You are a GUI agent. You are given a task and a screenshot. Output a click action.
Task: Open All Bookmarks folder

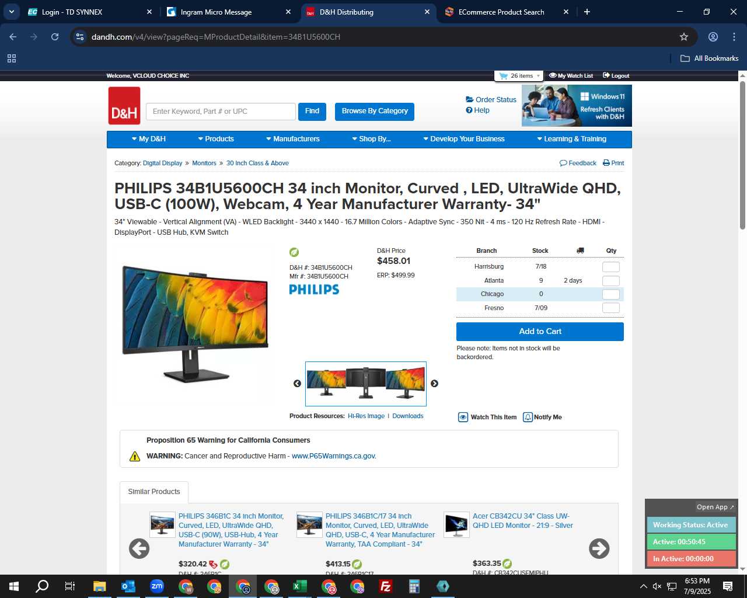(710, 58)
